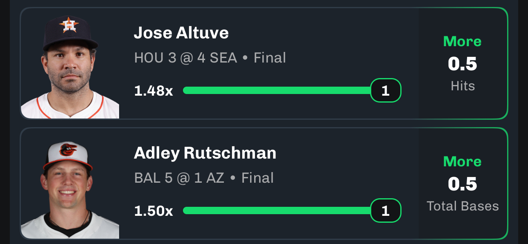Click the 1.50x multiplier on Rutschman's pick
The image size is (528, 244).
click(x=153, y=211)
